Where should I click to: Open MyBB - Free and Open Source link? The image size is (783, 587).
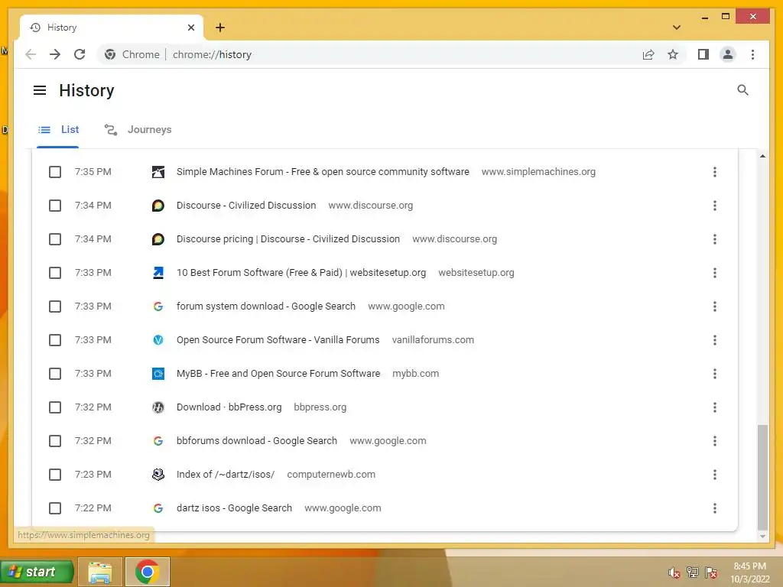click(x=278, y=373)
